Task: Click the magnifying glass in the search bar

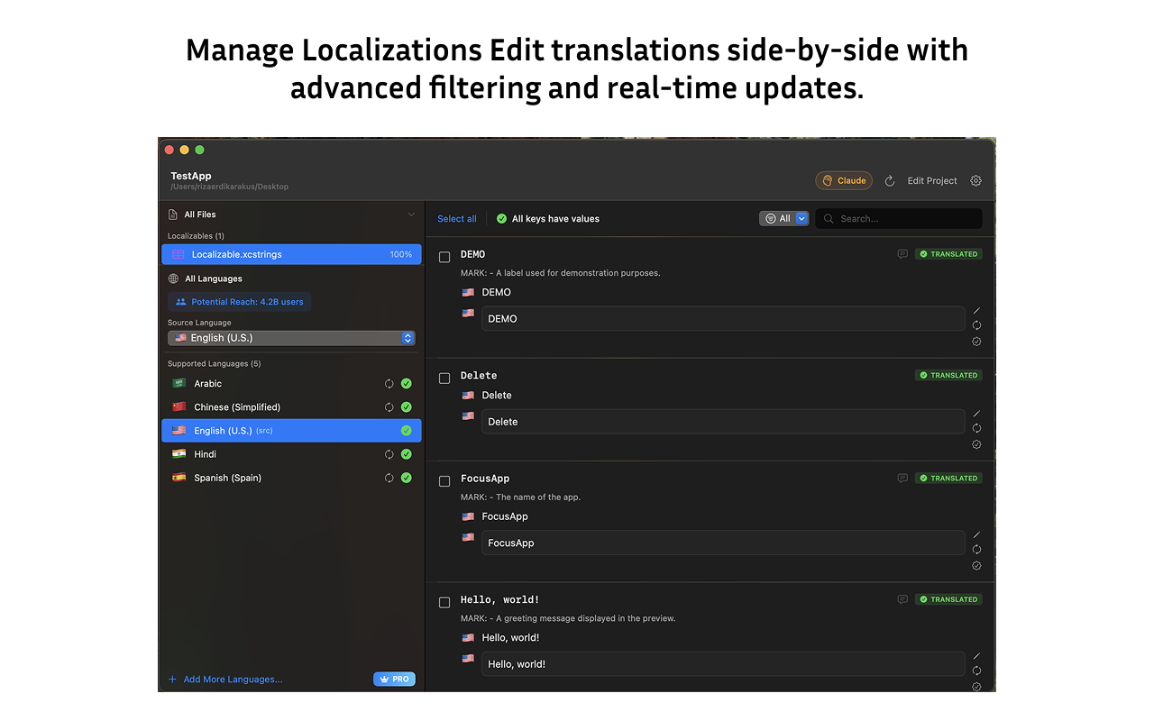Action: 828,218
